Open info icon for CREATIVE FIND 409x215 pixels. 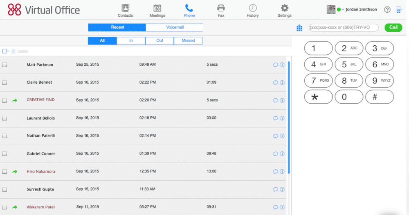pyautogui.click(x=282, y=100)
